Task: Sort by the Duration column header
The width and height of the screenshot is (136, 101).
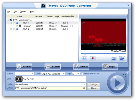Action: pos(39,17)
